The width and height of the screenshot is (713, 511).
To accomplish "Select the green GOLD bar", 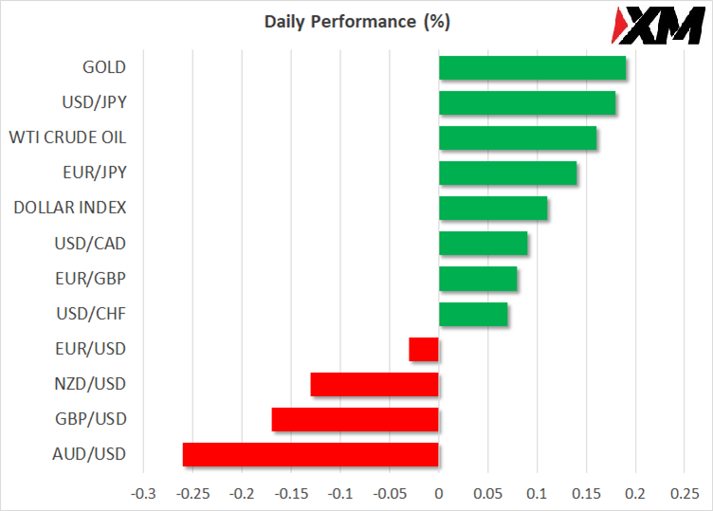I will point(532,68).
